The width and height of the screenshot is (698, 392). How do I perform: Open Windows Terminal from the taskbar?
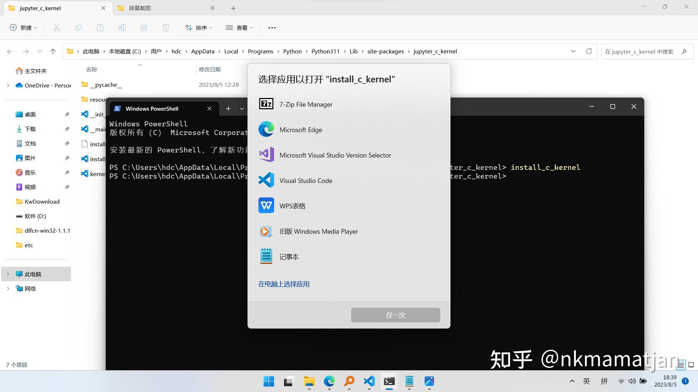pyautogui.click(x=389, y=381)
